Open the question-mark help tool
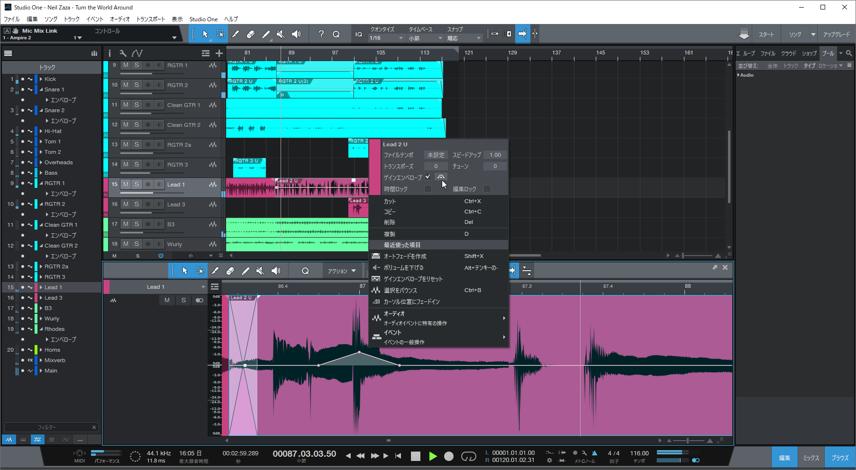 click(x=321, y=34)
